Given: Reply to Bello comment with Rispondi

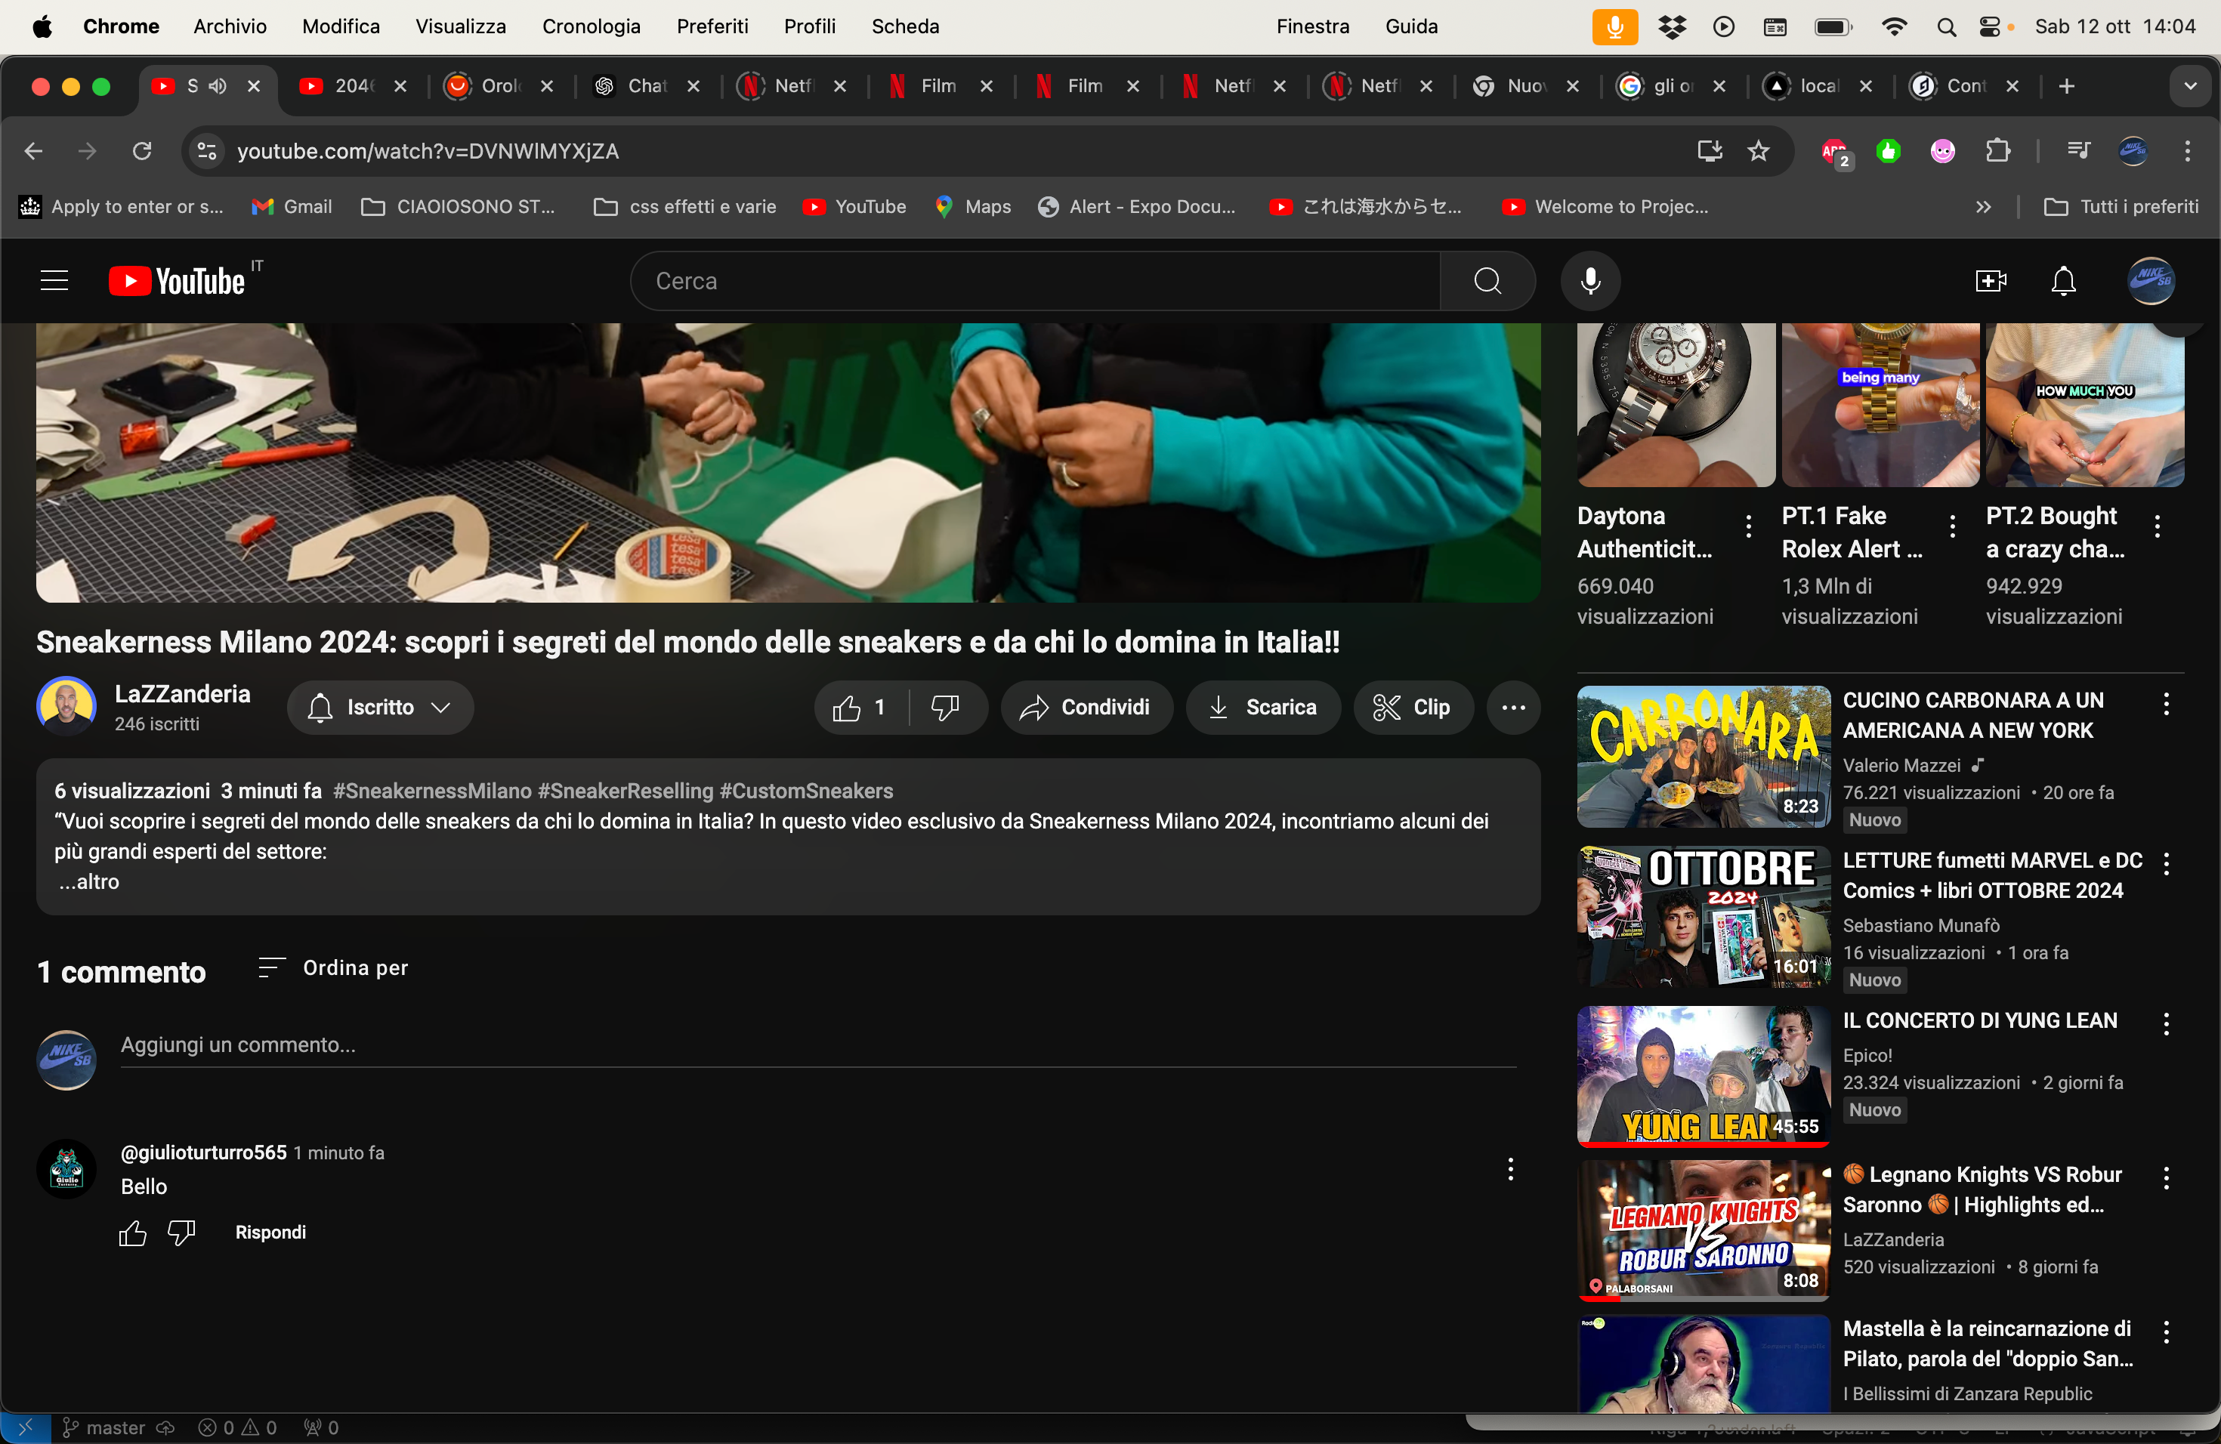Looking at the screenshot, I should point(270,1233).
